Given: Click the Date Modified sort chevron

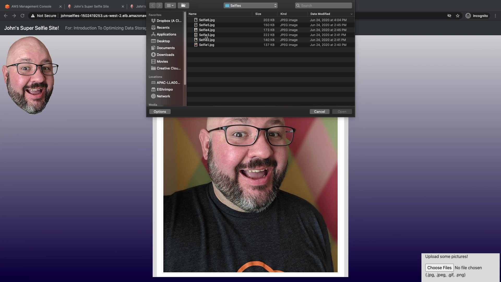Looking at the screenshot, I should pos(351,14).
